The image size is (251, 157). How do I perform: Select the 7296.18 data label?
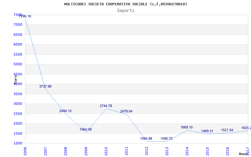[25, 16]
